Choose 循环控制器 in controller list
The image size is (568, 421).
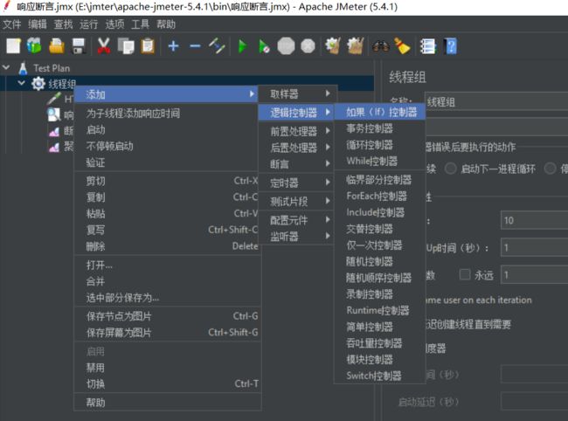tap(379, 145)
